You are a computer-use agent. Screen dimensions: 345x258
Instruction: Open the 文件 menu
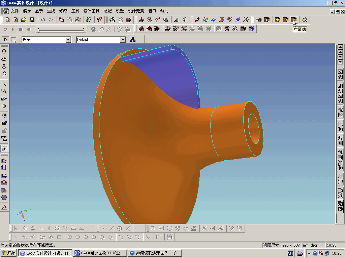pos(15,11)
